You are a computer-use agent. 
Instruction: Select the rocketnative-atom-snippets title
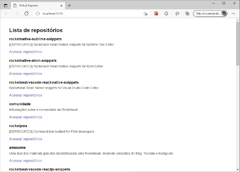[33, 61]
